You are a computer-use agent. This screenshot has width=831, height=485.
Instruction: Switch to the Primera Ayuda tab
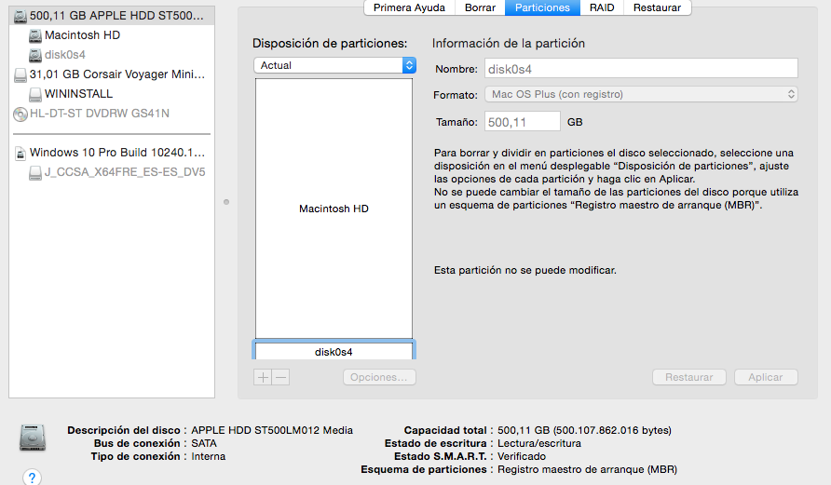point(409,7)
